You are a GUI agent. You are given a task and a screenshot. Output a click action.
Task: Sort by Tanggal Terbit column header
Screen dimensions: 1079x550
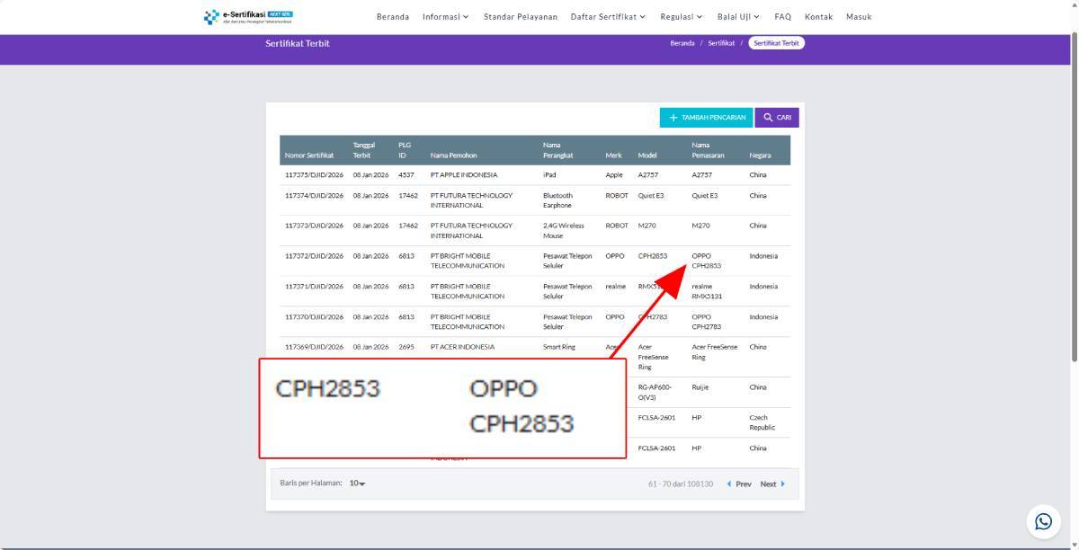click(364, 150)
